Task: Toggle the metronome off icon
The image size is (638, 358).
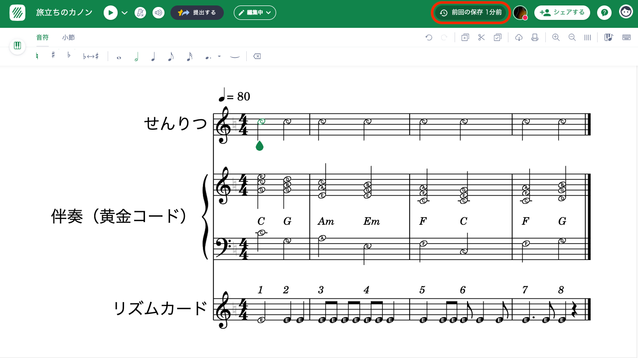Action: [x=140, y=12]
